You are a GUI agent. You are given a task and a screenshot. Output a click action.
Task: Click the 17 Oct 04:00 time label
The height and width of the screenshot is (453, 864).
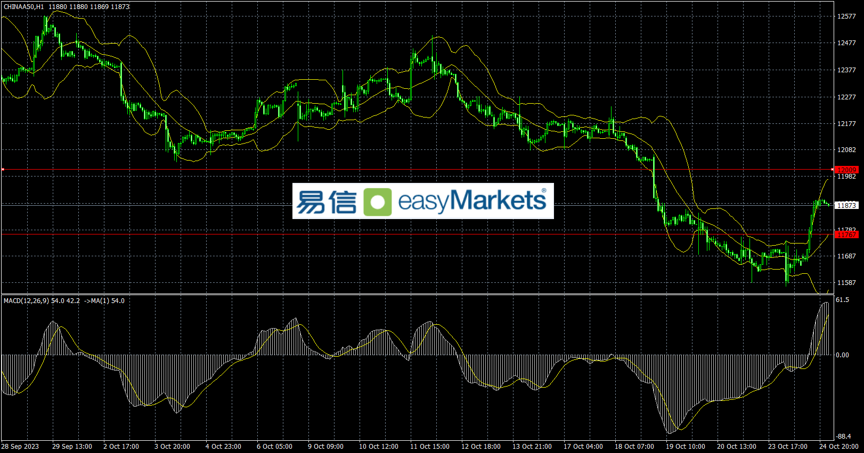pos(583,447)
